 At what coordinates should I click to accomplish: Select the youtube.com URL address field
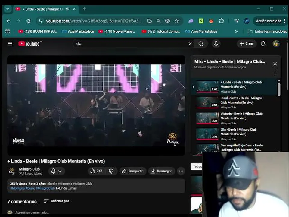[94, 21]
